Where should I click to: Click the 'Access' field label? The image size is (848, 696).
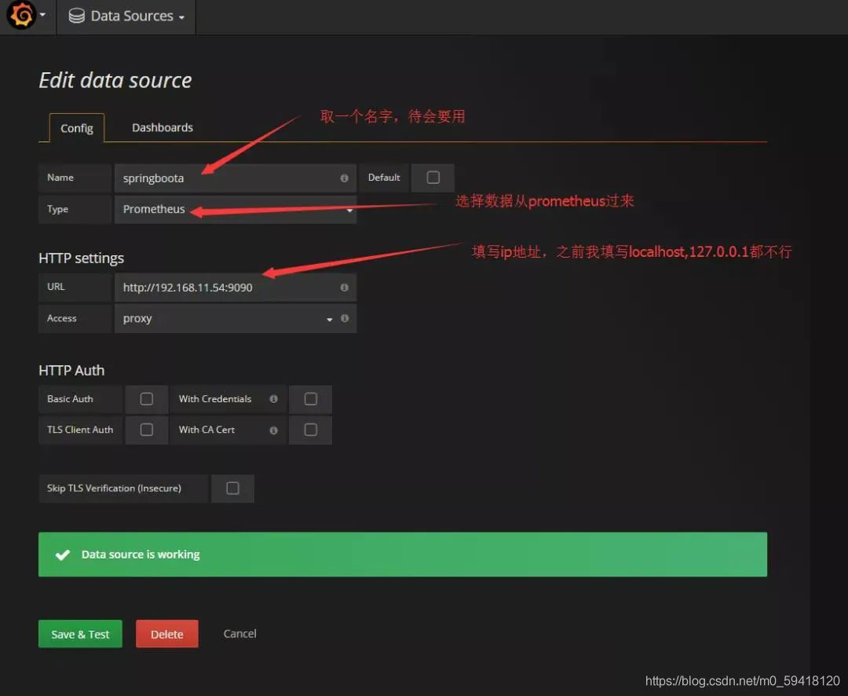62,318
